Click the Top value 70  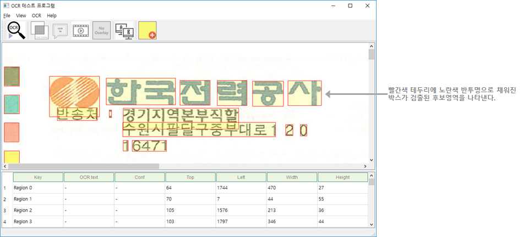tap(190, 199)
